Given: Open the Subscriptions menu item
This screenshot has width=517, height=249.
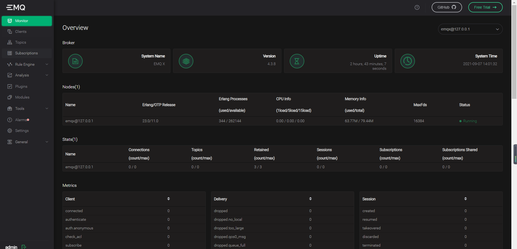Looking at the screenshot, I should coord(27,53).
